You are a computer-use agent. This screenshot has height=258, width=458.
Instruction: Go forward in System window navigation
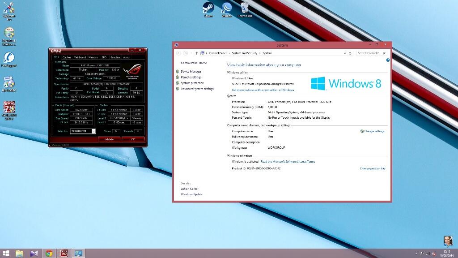point(185,53)
